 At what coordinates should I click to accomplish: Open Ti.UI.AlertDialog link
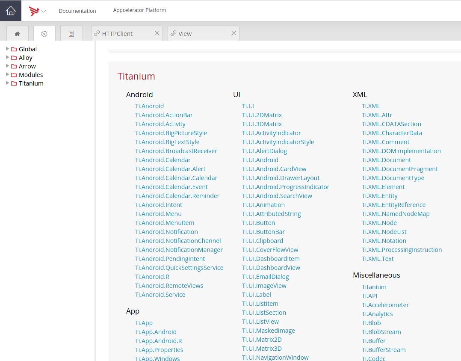pos(264,151)
